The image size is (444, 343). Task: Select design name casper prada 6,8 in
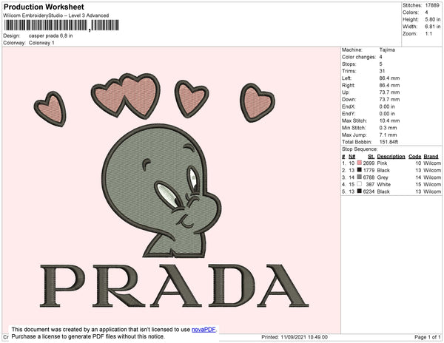pos(50,36)
